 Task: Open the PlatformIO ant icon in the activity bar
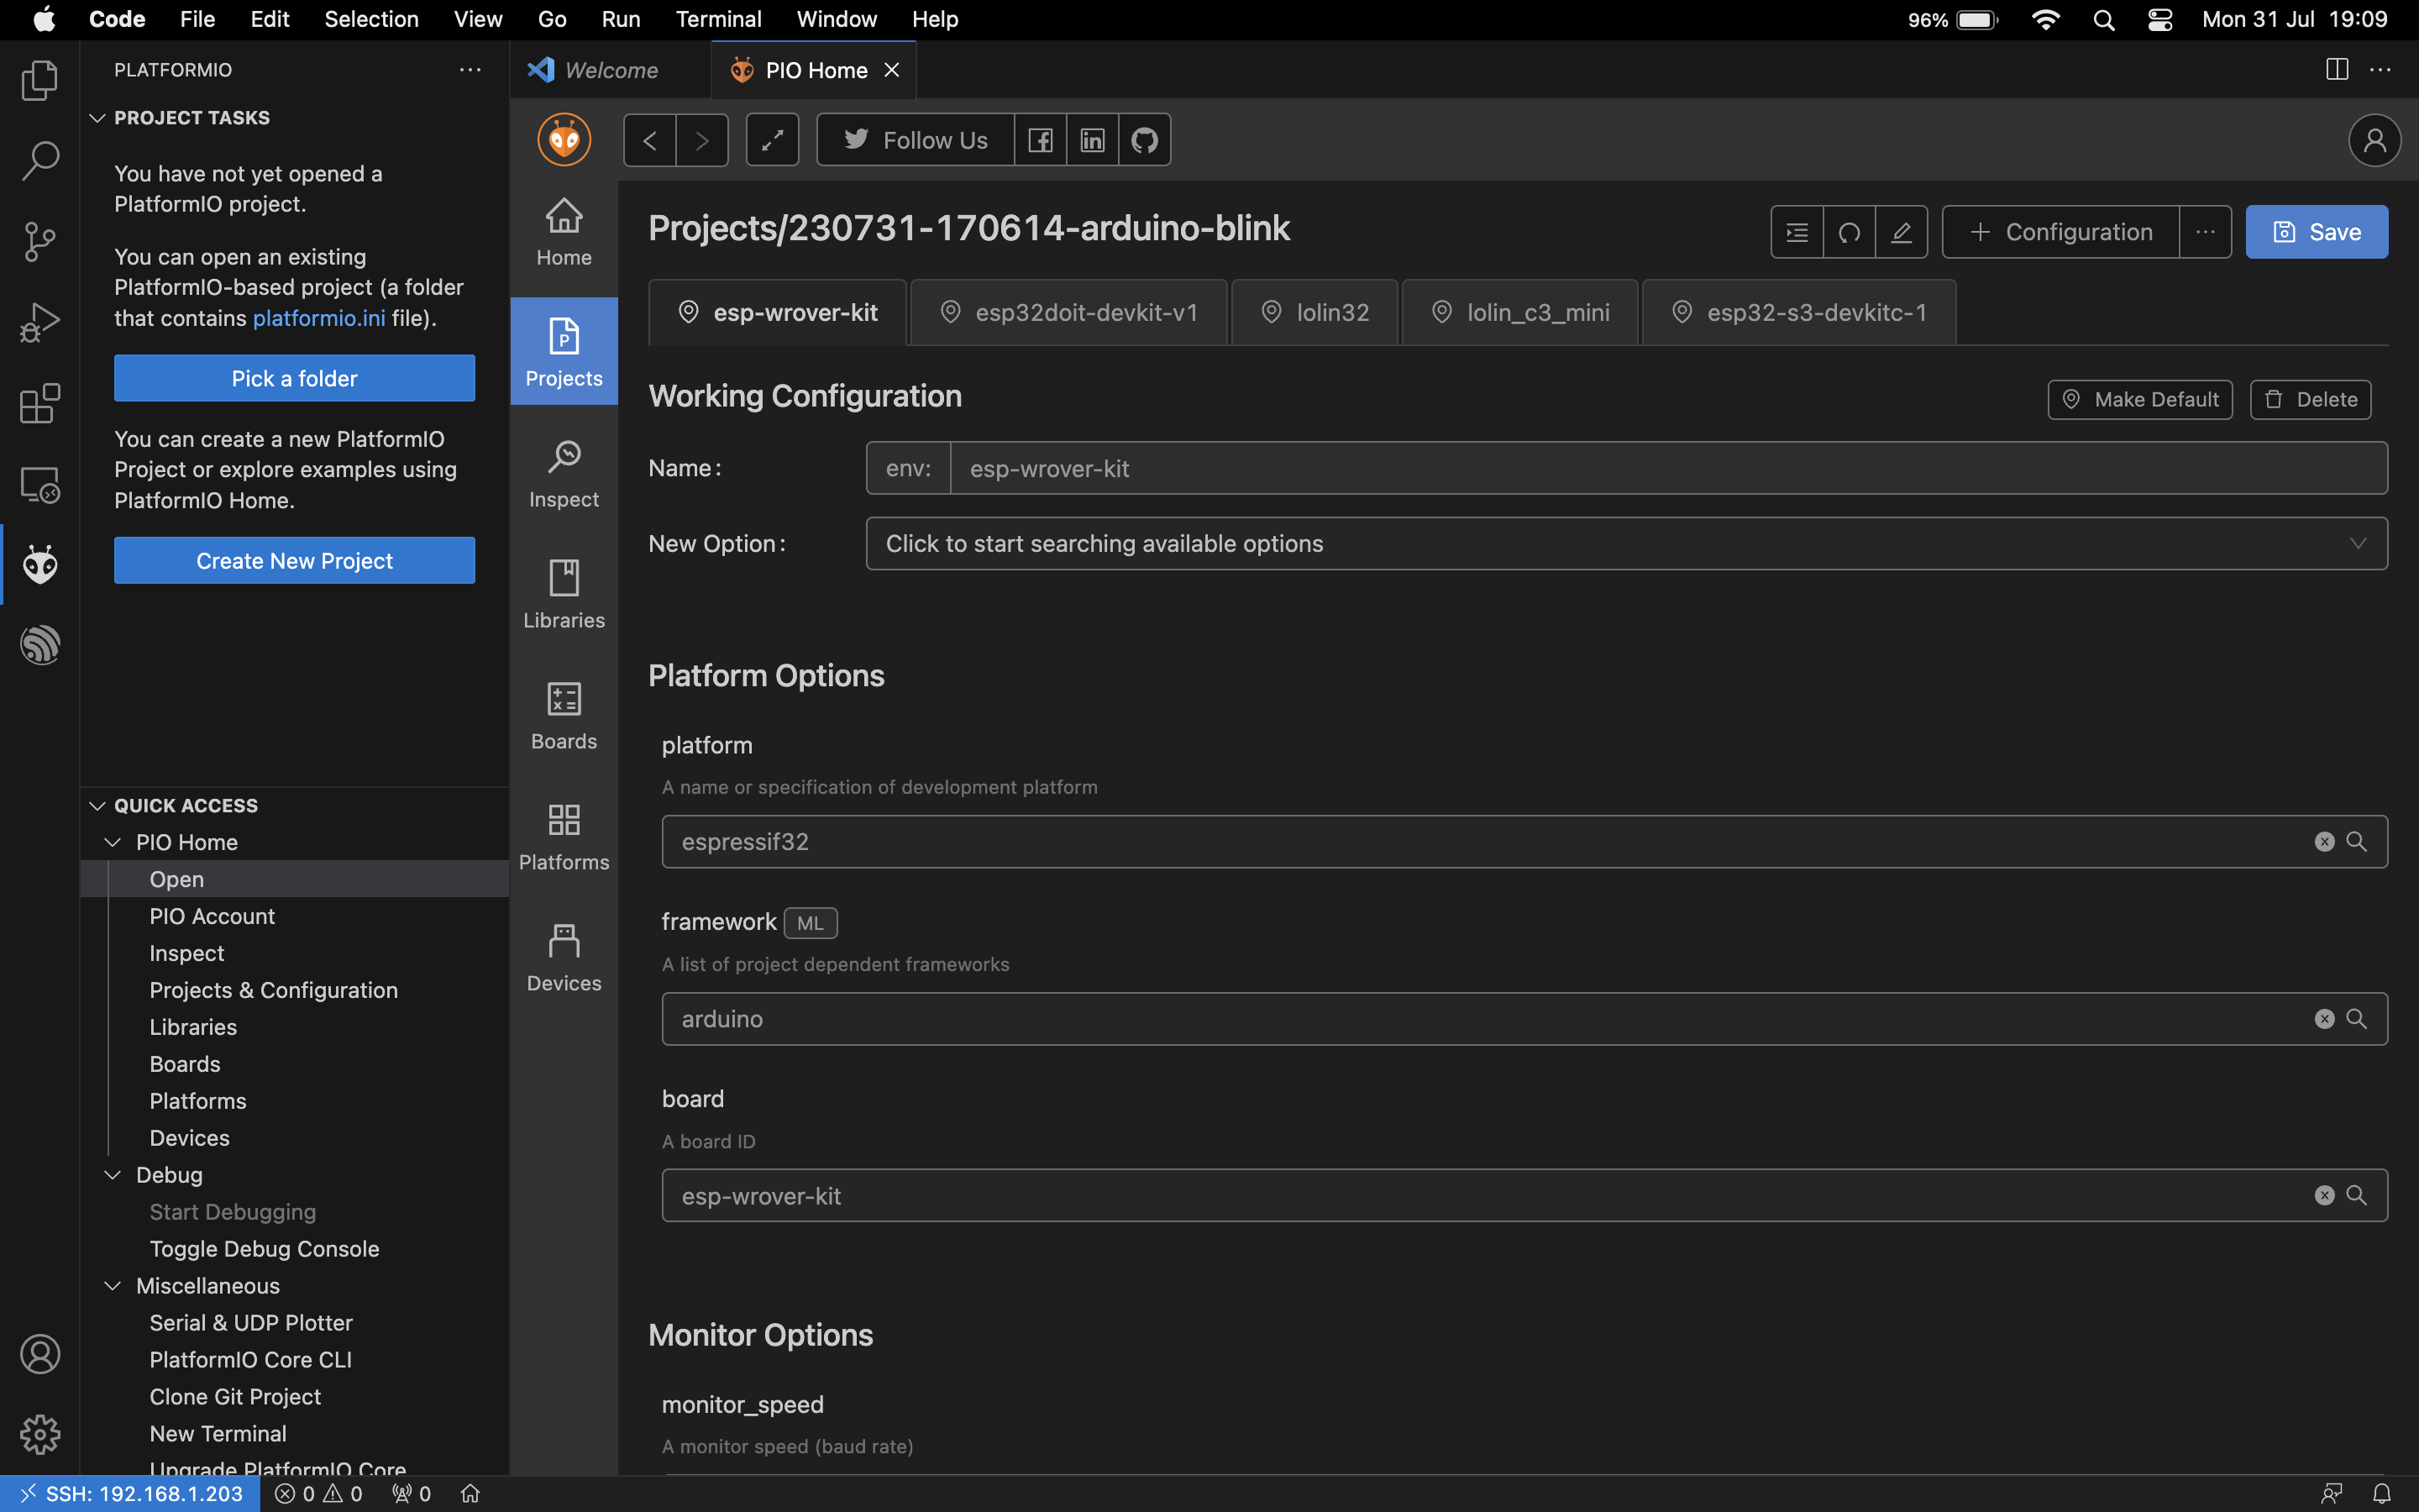point(40,563)
